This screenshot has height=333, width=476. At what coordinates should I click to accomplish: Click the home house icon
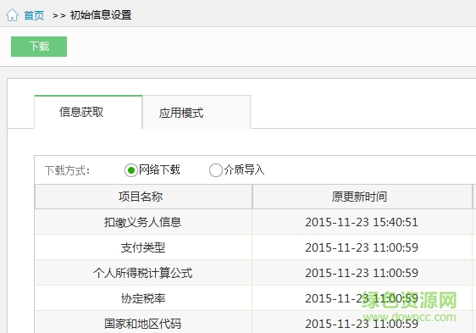12,15
